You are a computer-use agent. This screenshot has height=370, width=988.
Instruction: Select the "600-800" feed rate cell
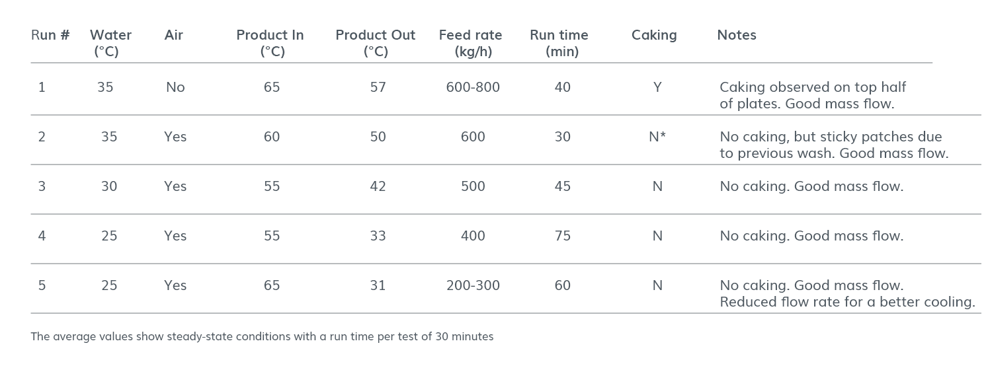[473, 87]
